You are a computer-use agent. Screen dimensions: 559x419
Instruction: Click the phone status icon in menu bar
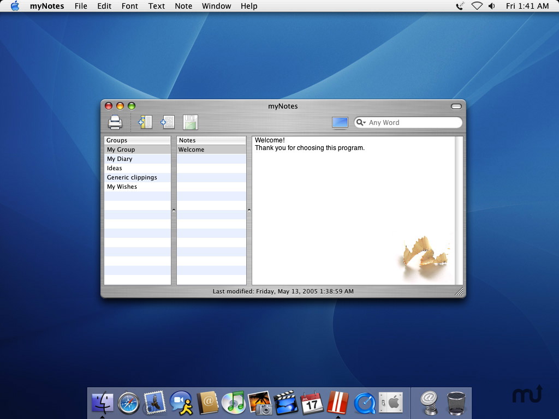(x=460, y=6)
